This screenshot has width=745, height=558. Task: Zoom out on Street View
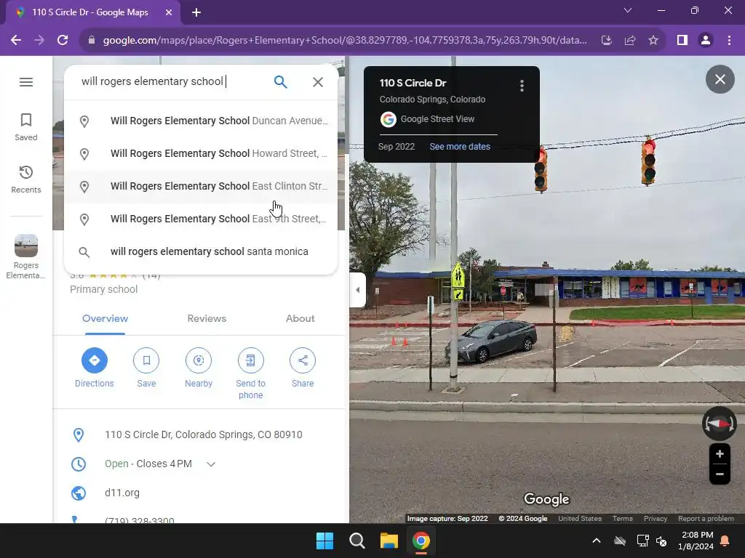[720, 474]
